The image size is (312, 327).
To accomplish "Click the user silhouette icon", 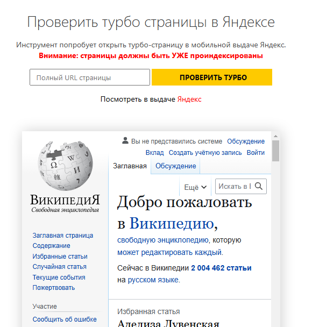I will [x=125, y=140].
